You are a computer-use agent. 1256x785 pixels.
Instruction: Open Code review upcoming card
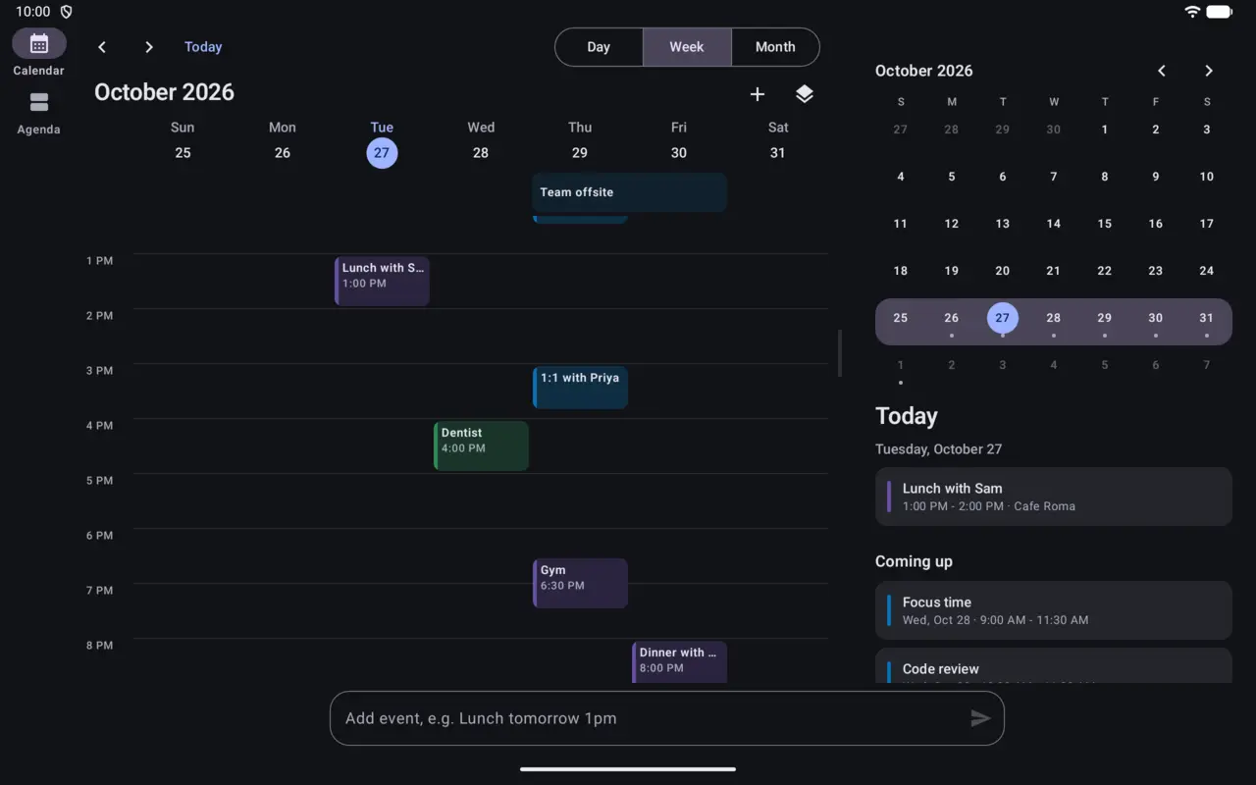click(1054, 665)
